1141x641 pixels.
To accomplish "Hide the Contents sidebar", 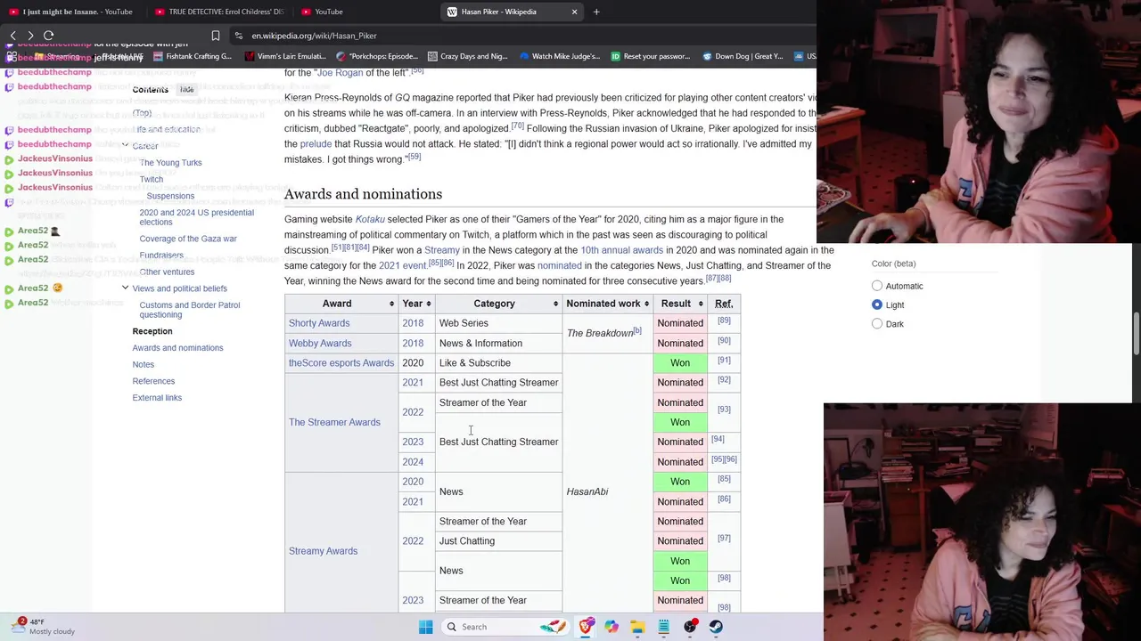I will [186, 90].
